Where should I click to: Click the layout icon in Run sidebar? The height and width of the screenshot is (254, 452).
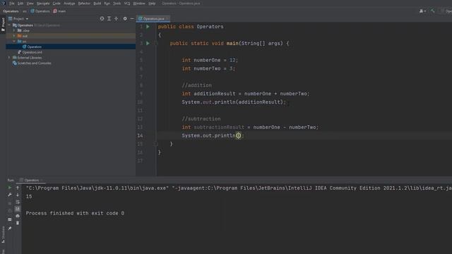[x=9, y=219]
